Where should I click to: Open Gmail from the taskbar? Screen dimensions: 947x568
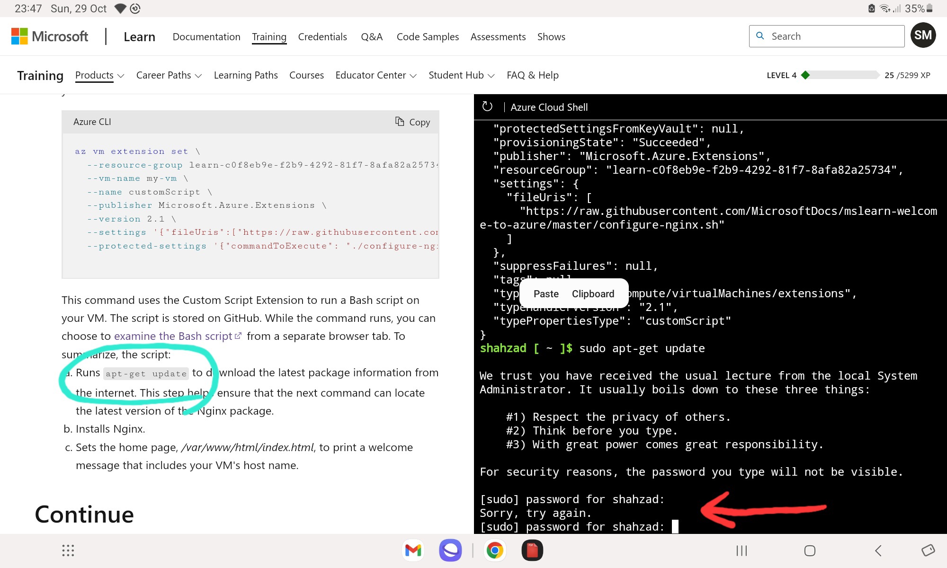pos(412,550)
